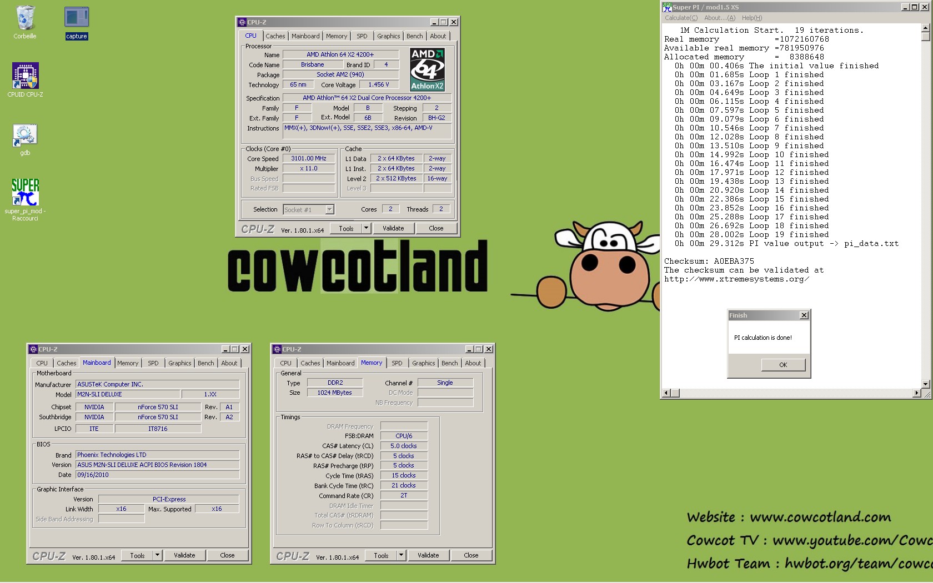Open the Calculate menu in Super PI
This screenshot has width=933, height=583.
click(681, 18)
